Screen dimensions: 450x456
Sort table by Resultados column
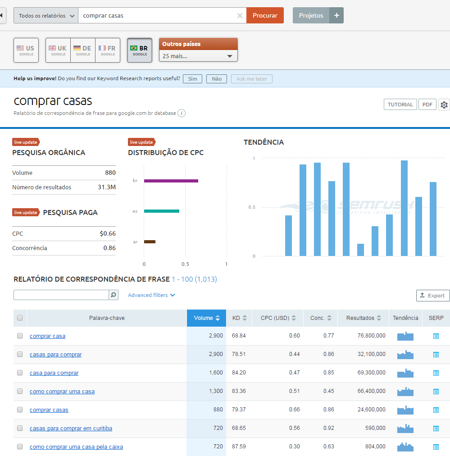click(364, 318)
